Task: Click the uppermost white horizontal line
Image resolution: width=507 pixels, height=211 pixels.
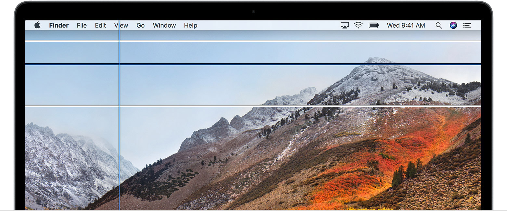Action: click(260, 41)
